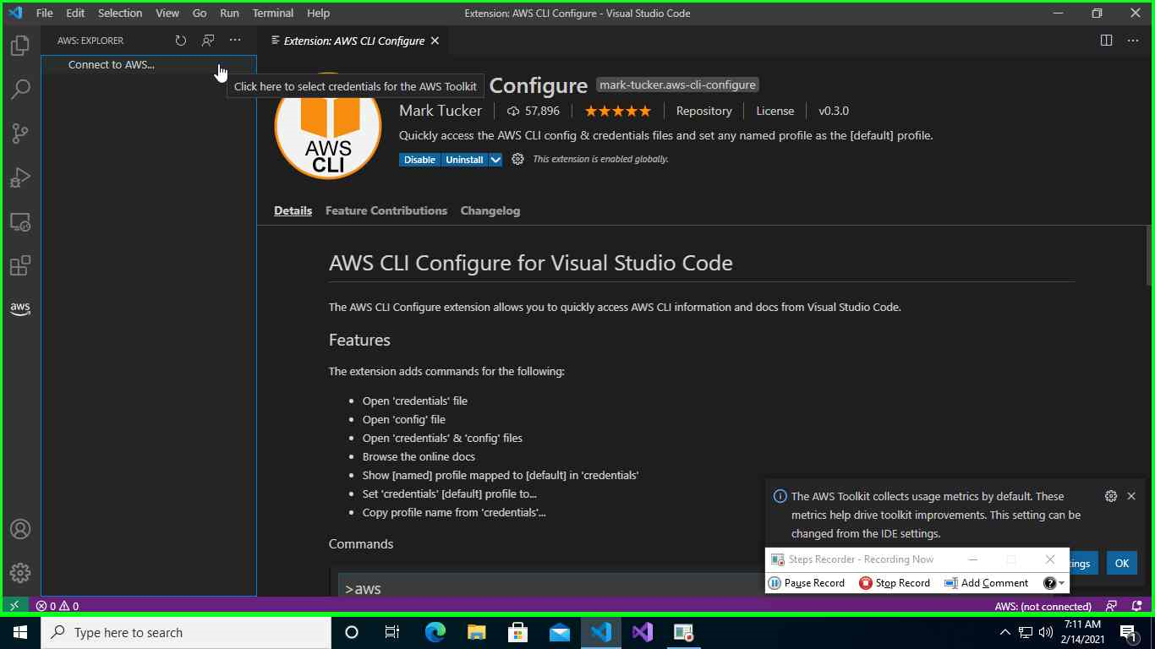Screen dimensions: 1155x649
Task: Click the taskbar search box
Action: point(186,632)
